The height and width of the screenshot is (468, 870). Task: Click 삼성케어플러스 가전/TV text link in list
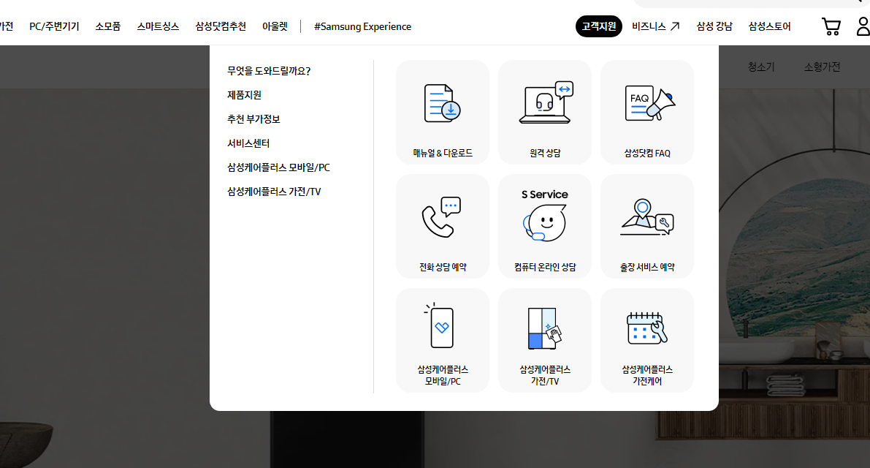[274, 192]
